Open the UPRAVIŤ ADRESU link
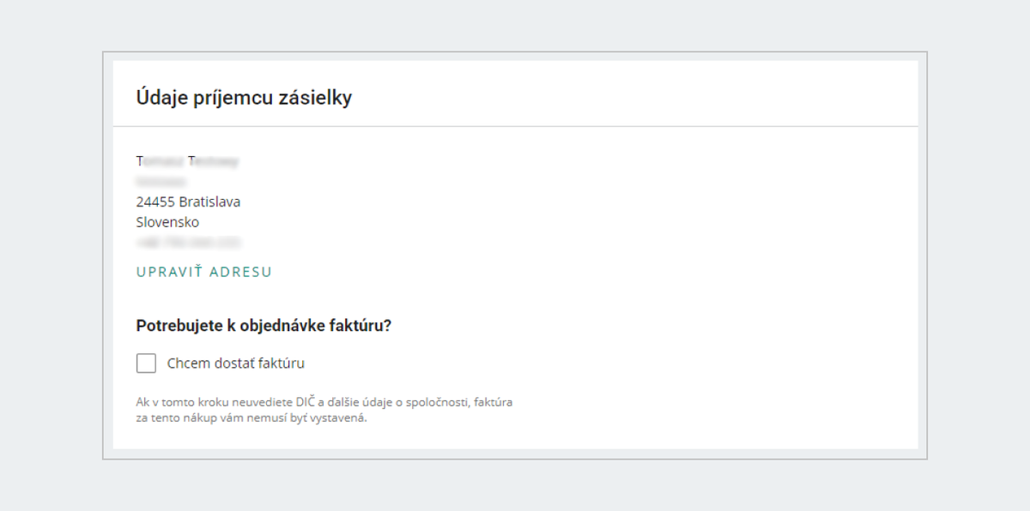This screenshot has width=1030, height=511. point(204,272)
